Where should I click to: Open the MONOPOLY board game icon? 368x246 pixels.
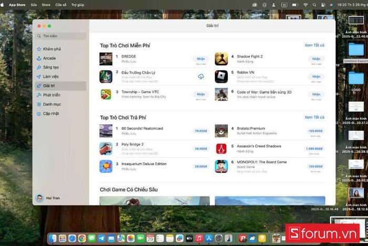click(221, 166)
